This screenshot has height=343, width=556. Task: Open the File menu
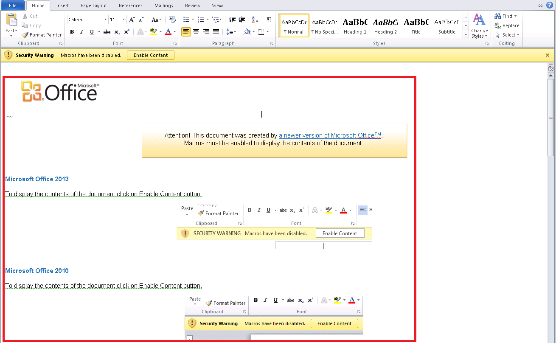point(13,5)
